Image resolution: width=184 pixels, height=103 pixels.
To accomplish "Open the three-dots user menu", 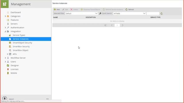I will (x=47, y=99).
